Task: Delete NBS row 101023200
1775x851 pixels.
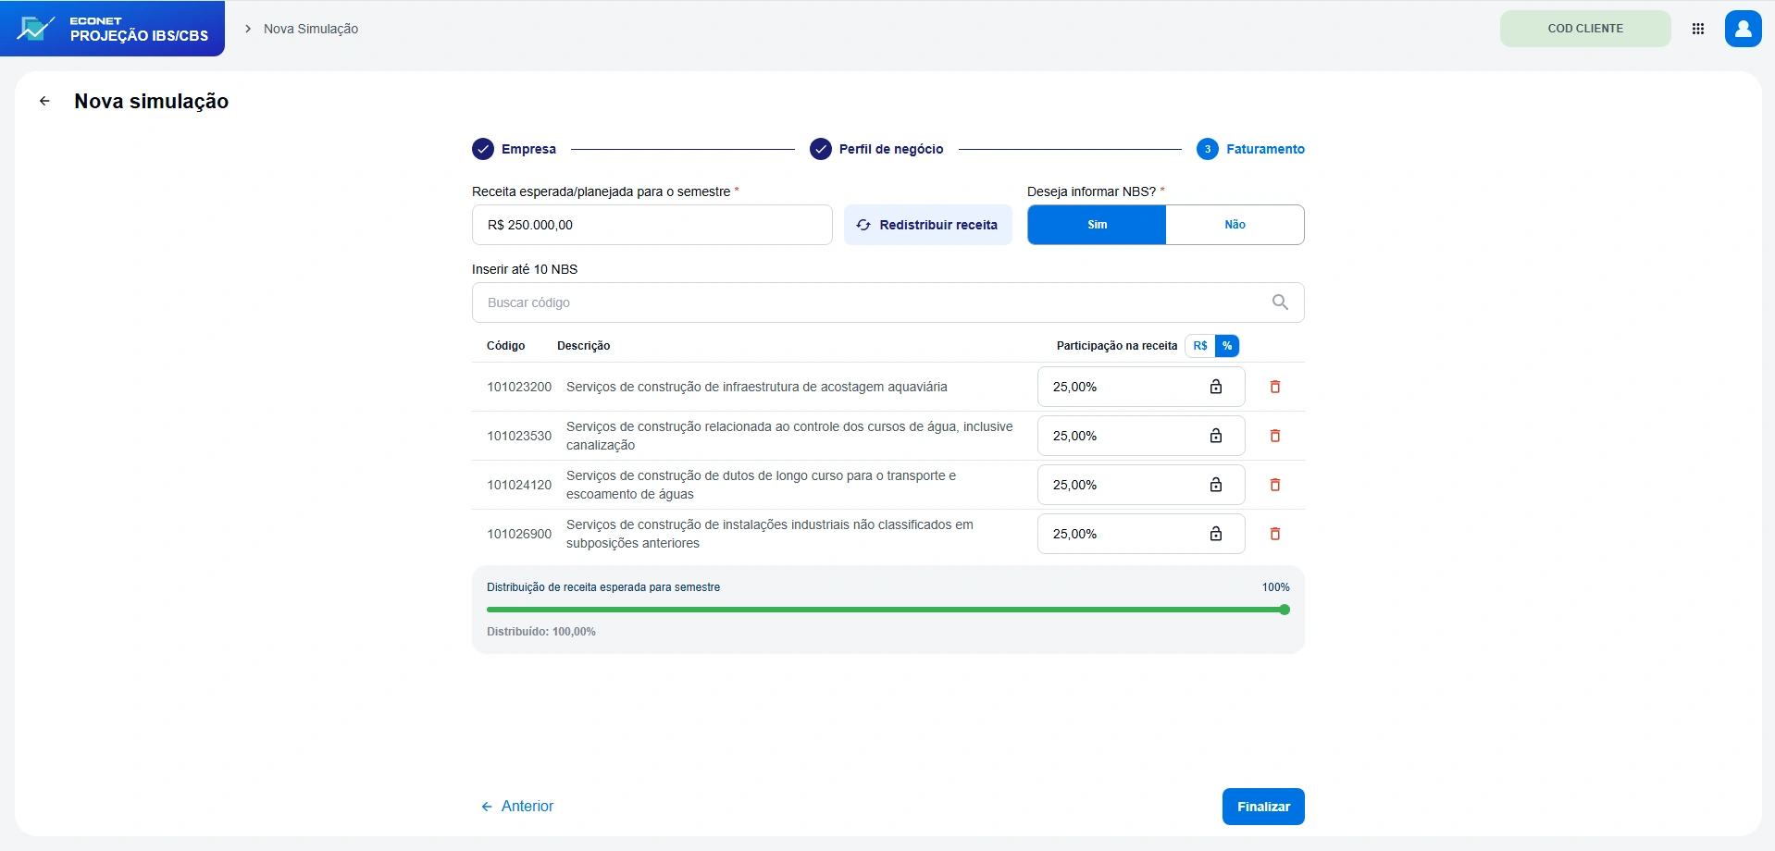Action: coord(1275,387)
